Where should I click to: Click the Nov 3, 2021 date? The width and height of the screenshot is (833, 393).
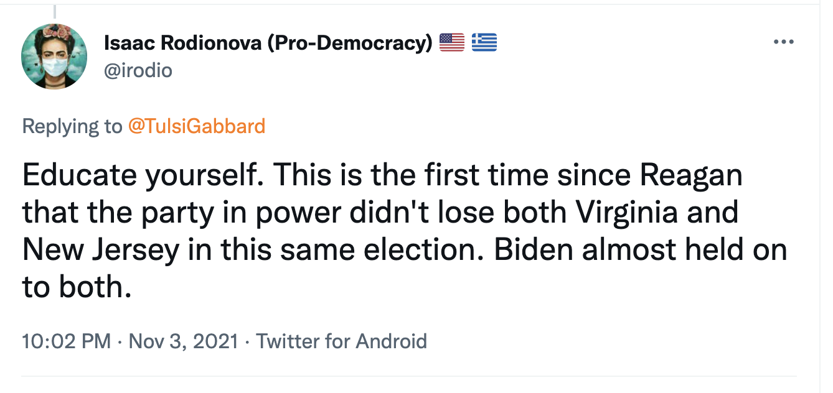(183, 341)
